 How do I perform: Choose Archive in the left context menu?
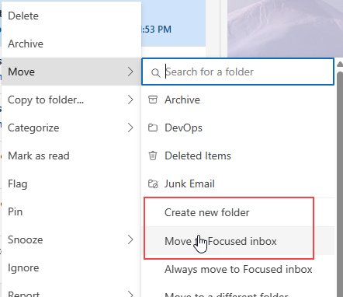click(x=71, y=44)
